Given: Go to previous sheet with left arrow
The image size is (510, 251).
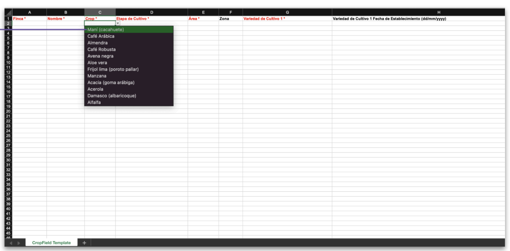Looking at the screenshot, I should click(10, 243).
